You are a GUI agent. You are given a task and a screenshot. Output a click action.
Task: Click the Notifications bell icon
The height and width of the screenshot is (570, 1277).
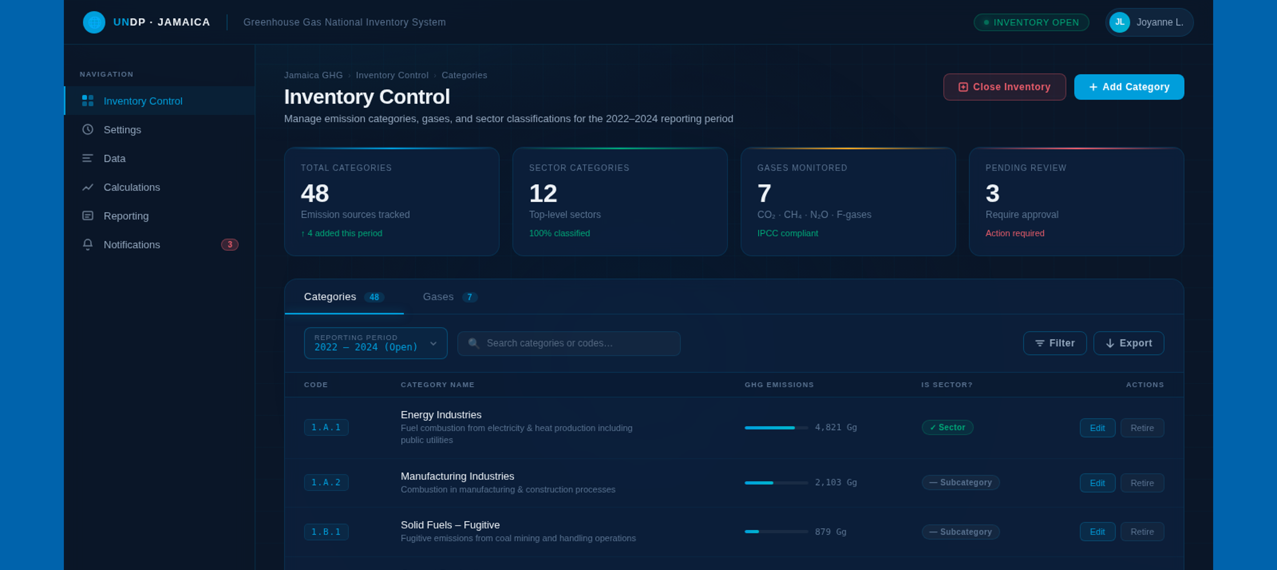pos(88,244)
